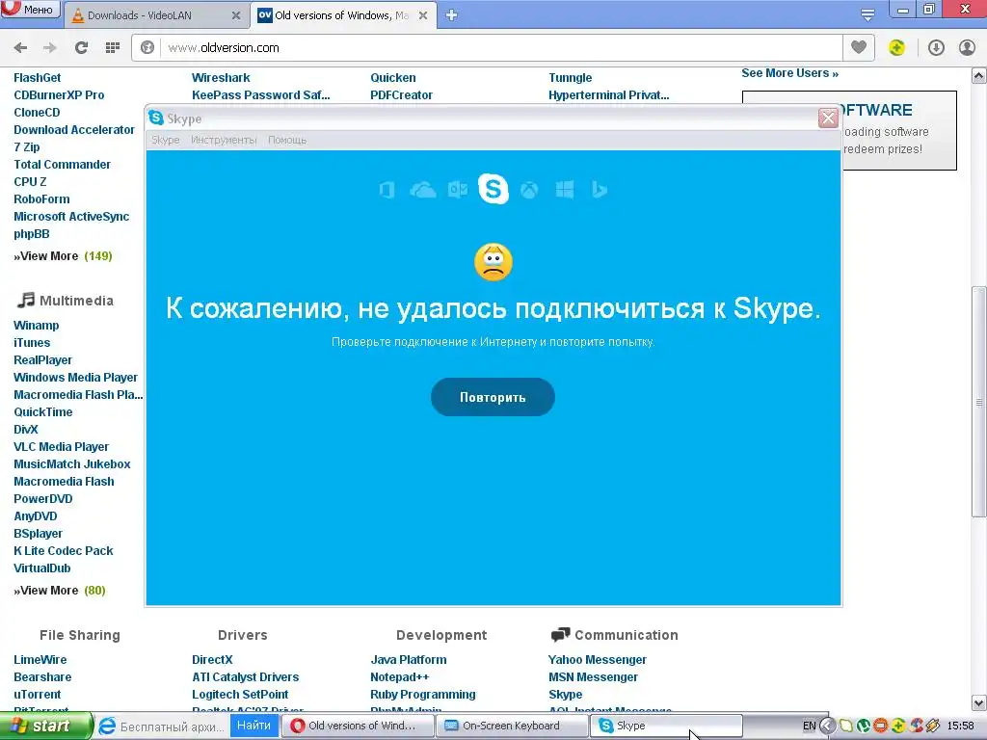The width and height of the screenshot is (987, 740).
Task: Click the system clock showing 15:58
Action: click(x=961, y=727)
